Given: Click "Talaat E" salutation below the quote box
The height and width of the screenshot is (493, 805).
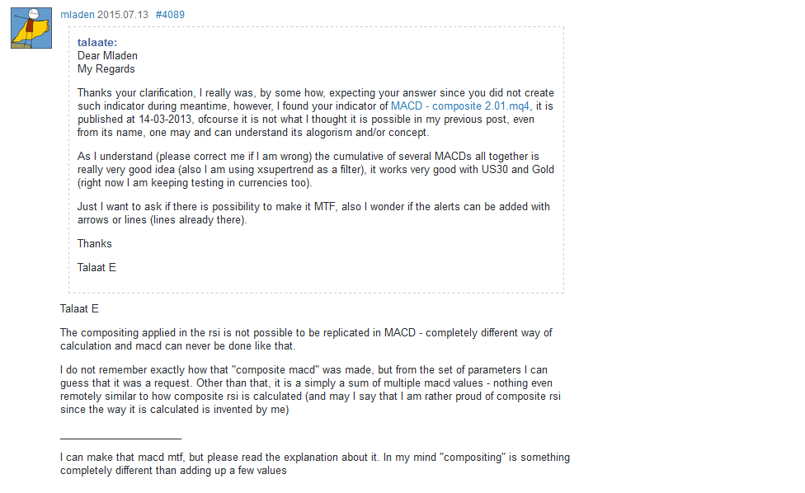Looking at the screenshot, I should (x=79, y=309).
